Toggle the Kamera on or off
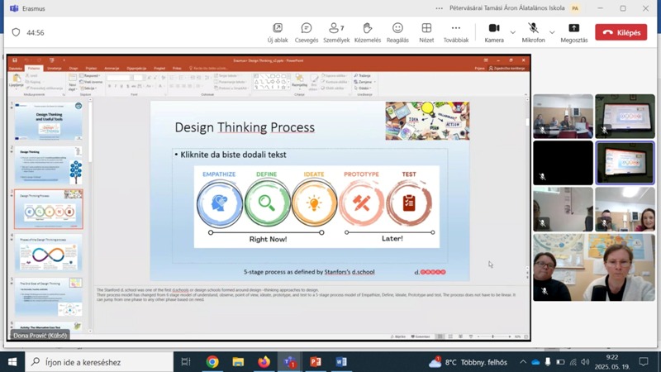Screen dimensions: 661x372 pyautogui.click(x=494, y=32)
